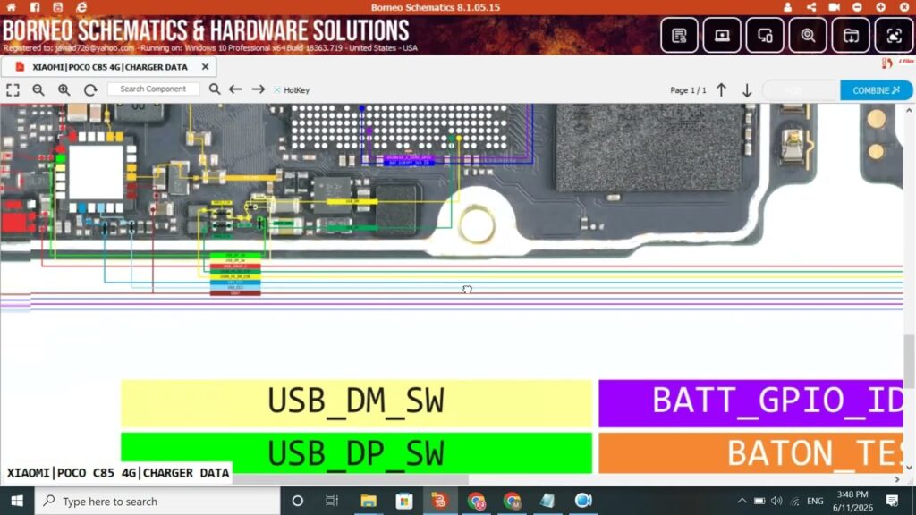This screenshot has height=515, width=916.
Task: Go to previous page with up arrow
Action: click(722, 90)
